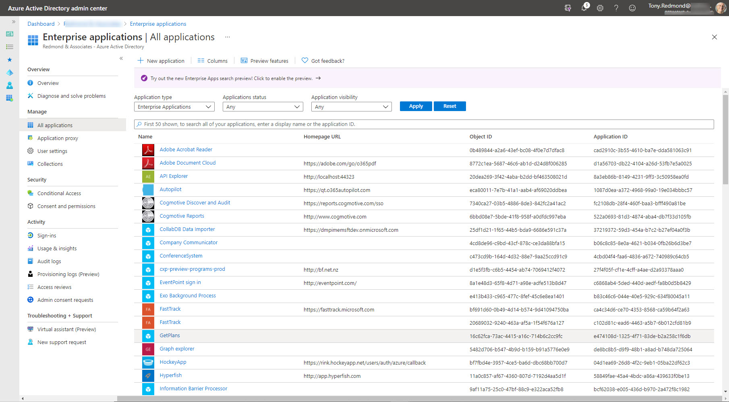
Task: Collapse the blade menu with double chevron
Action: click(x=121, y=58)
